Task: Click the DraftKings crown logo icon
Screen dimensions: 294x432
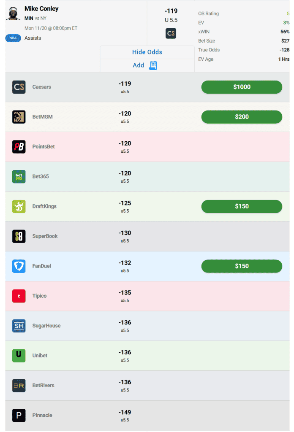Action: 19,206
